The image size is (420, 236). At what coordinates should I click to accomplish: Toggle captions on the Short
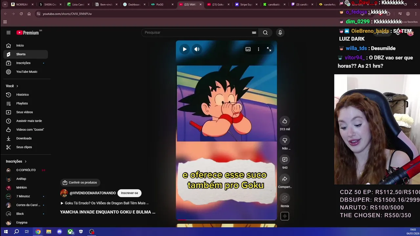tap(248, 49)
